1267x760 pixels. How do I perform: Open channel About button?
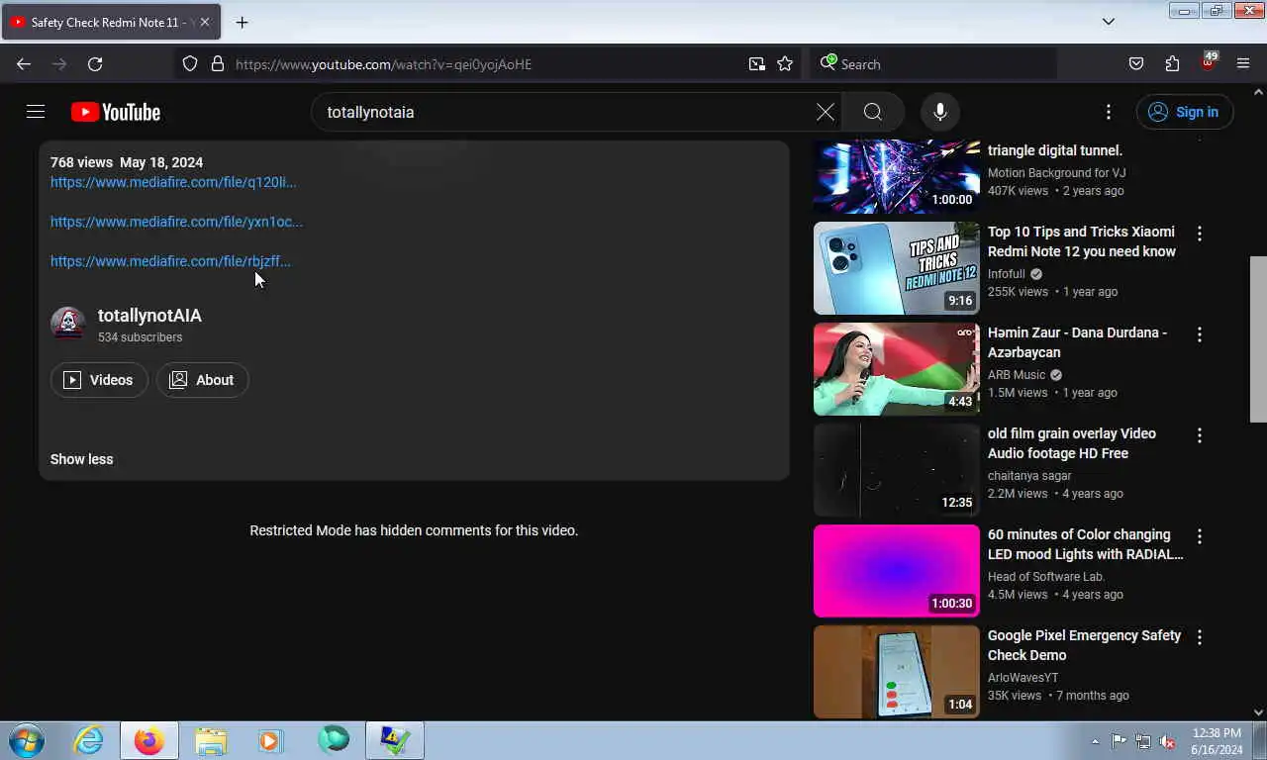click(202, 380)
